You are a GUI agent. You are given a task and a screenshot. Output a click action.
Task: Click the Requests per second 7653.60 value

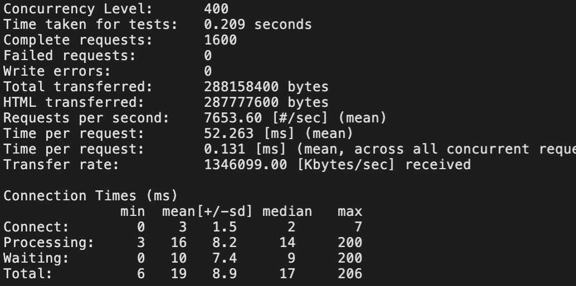233,118
